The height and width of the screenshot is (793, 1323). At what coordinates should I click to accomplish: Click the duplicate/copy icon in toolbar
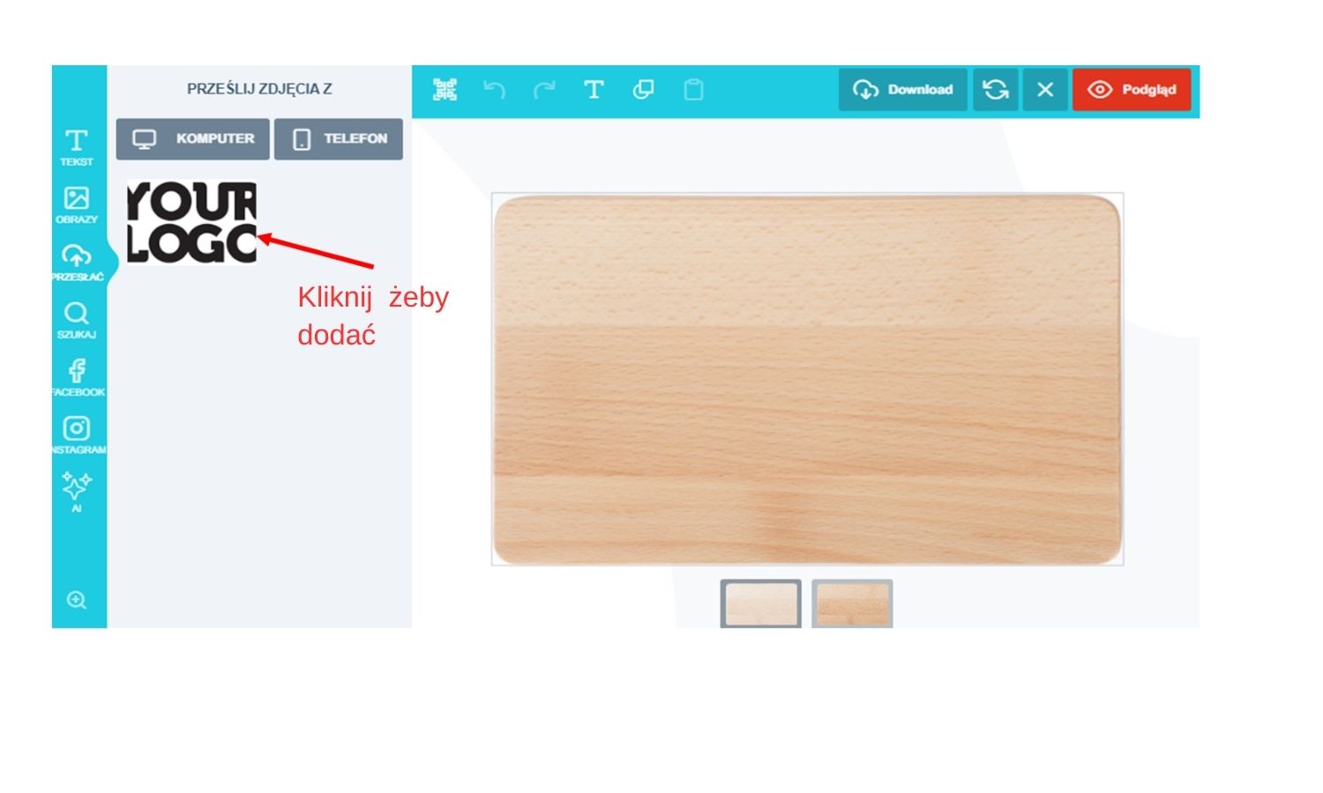point(643,89)
